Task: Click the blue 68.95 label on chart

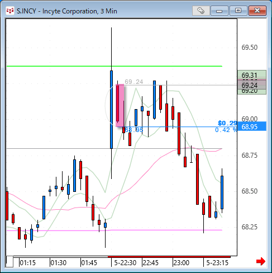Action: click(134, 130)
